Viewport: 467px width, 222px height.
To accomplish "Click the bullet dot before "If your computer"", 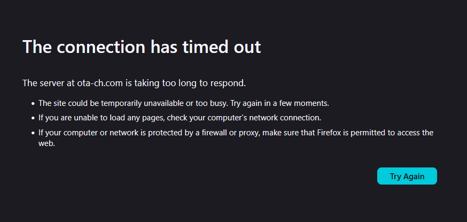I will pos(33,133).
